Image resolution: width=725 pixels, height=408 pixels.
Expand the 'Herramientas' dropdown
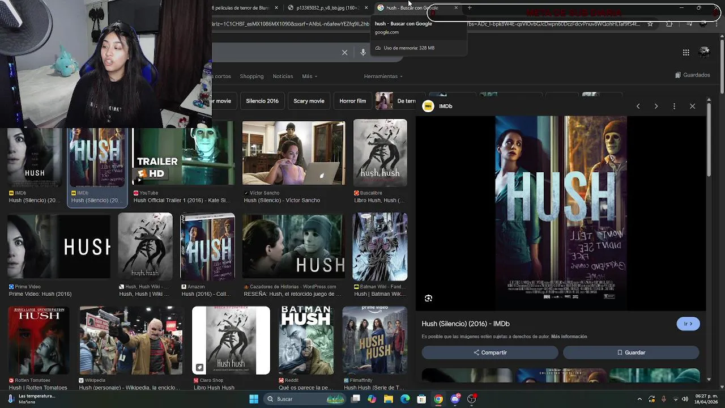pyautogui.click(x=383, y=76)
